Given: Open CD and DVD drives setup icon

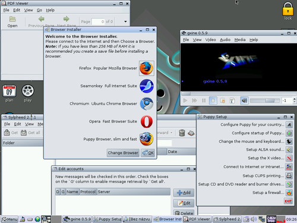Looking at the screenshot, I should [x=289, y=184].
